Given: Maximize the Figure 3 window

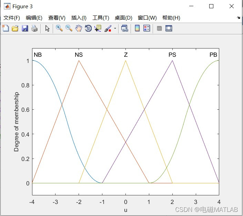Looking at the screenshot, I should [211, 6].
